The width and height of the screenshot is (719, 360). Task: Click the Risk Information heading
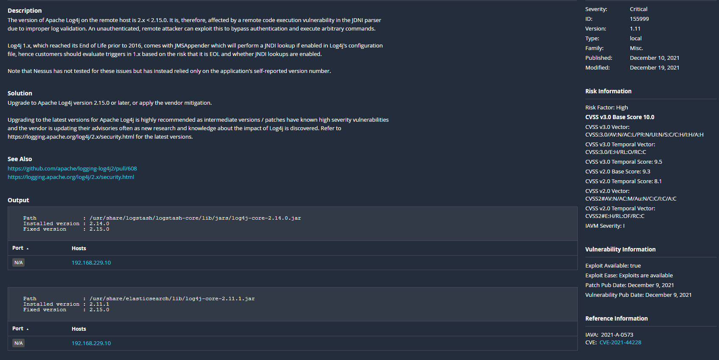[x=608, y=91]
